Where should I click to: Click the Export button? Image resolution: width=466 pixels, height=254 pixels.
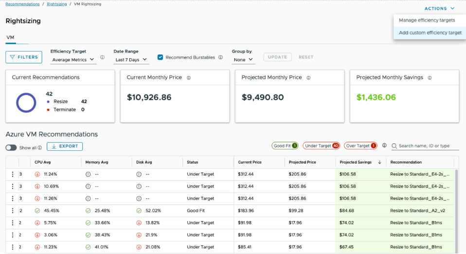pyautogui.click(x=65, y=146)
